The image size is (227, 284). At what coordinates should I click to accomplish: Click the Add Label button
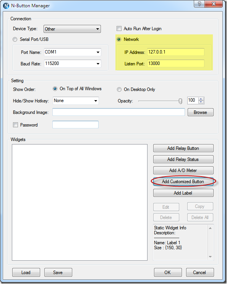(183, 193)
